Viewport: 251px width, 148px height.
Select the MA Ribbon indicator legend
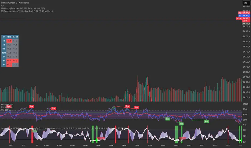[23, 8]
